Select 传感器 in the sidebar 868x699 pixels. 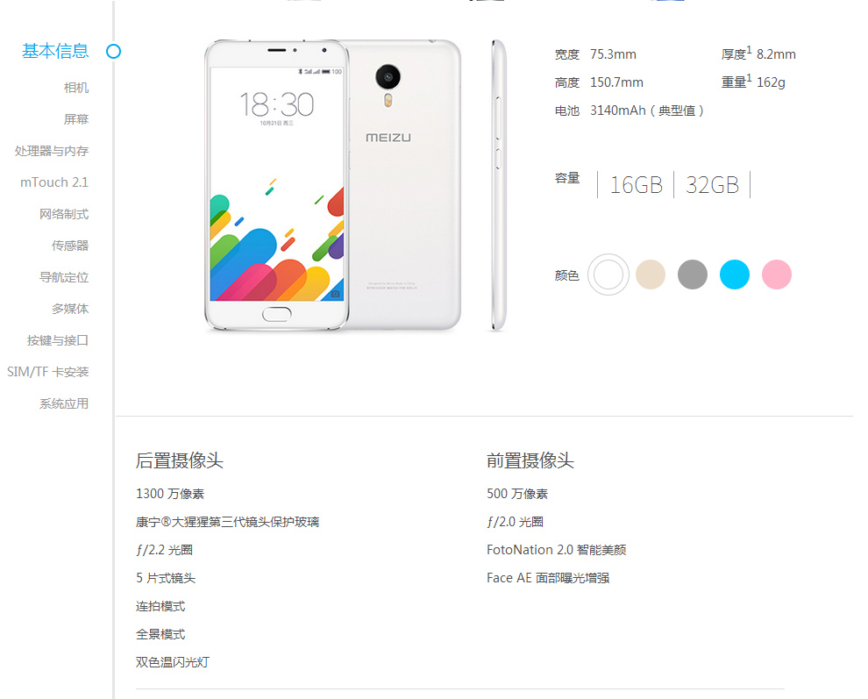pyautogui.click(x=70, y=246)
